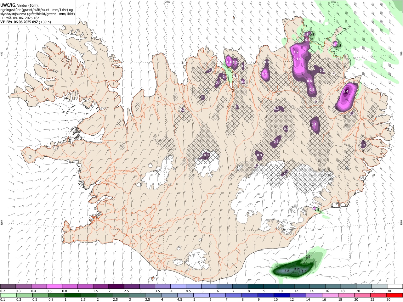This screenshot has width=403, height=302.
Task: Choose the darkest purple swatch labeled 2 in snow legend
Action: click(116, 287)
